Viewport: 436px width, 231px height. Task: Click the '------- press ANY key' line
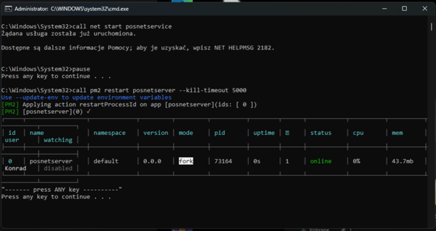point(61,190)
